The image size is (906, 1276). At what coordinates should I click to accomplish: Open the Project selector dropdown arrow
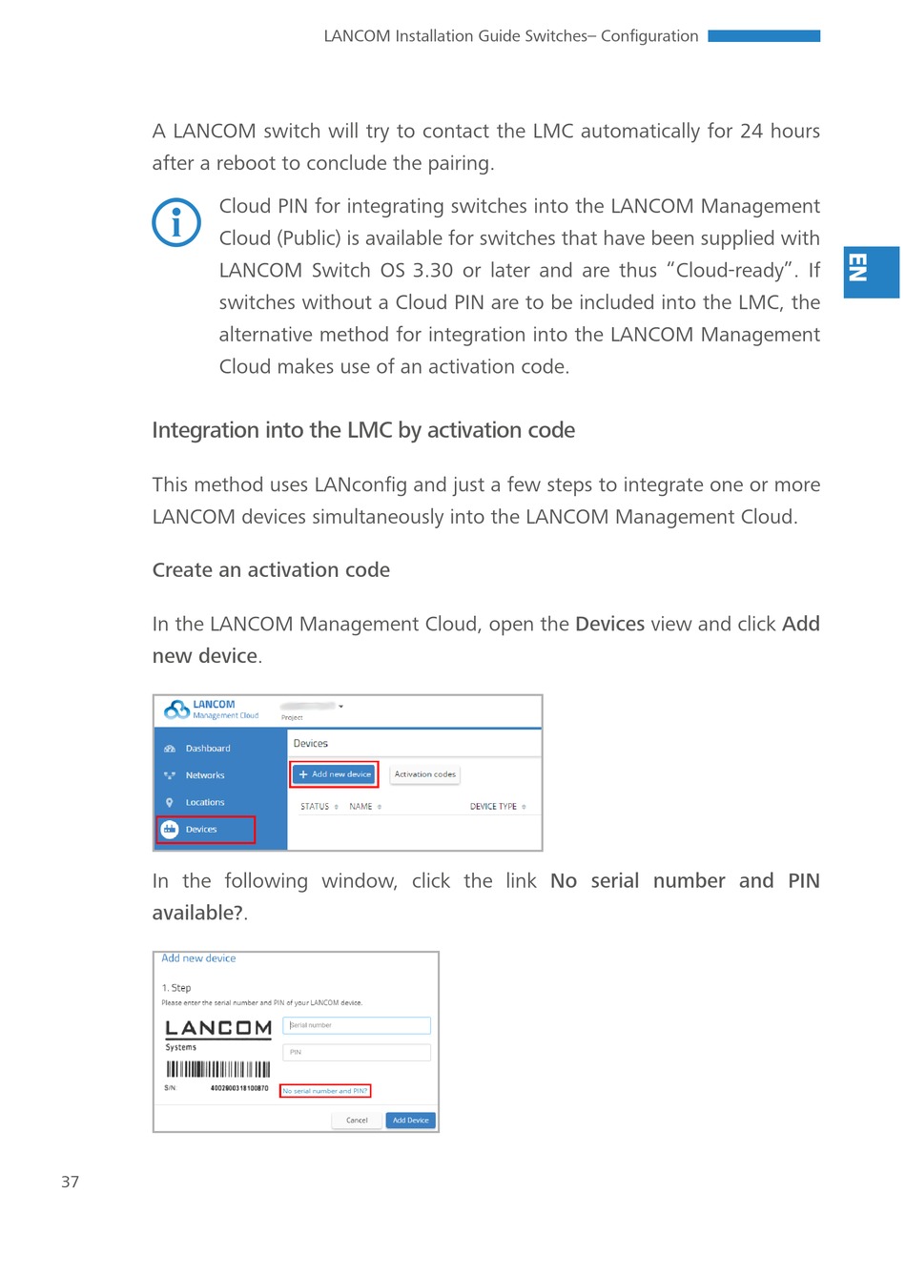click(340, 707)
